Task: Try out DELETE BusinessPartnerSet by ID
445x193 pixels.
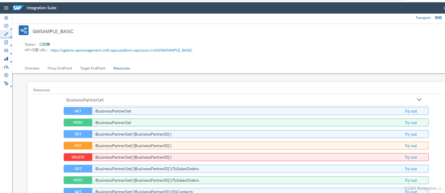Action: click(411, 157)
